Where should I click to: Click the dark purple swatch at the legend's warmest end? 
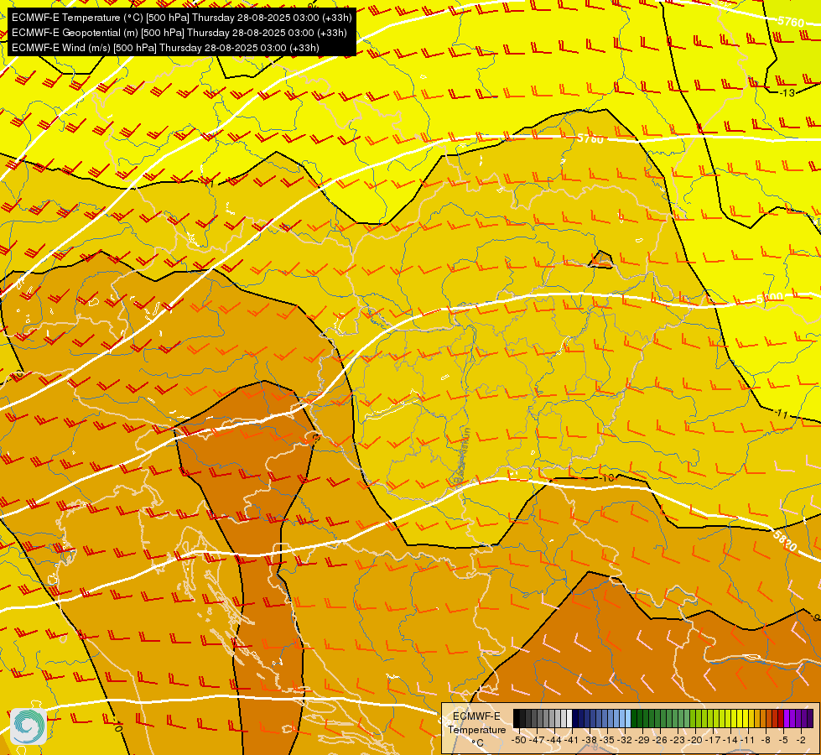(x=810, y=718)
